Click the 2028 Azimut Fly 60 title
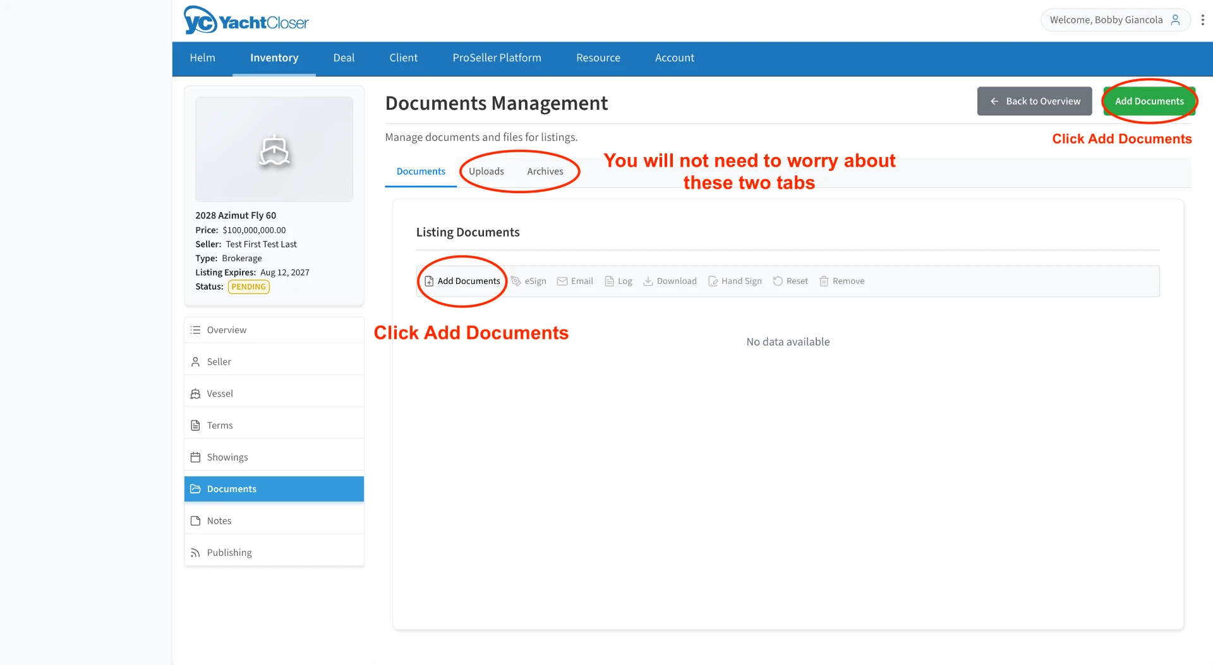Image resolution: width=1213 pixels, height=665 pixels. click(236, 216)
